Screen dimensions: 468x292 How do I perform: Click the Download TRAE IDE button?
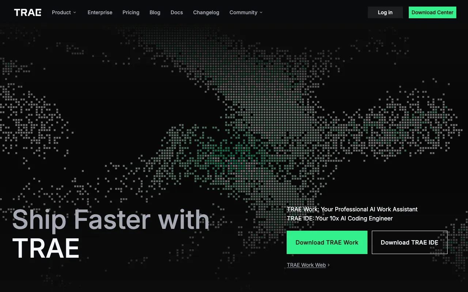pyautogui.click(x=409, y=242)
